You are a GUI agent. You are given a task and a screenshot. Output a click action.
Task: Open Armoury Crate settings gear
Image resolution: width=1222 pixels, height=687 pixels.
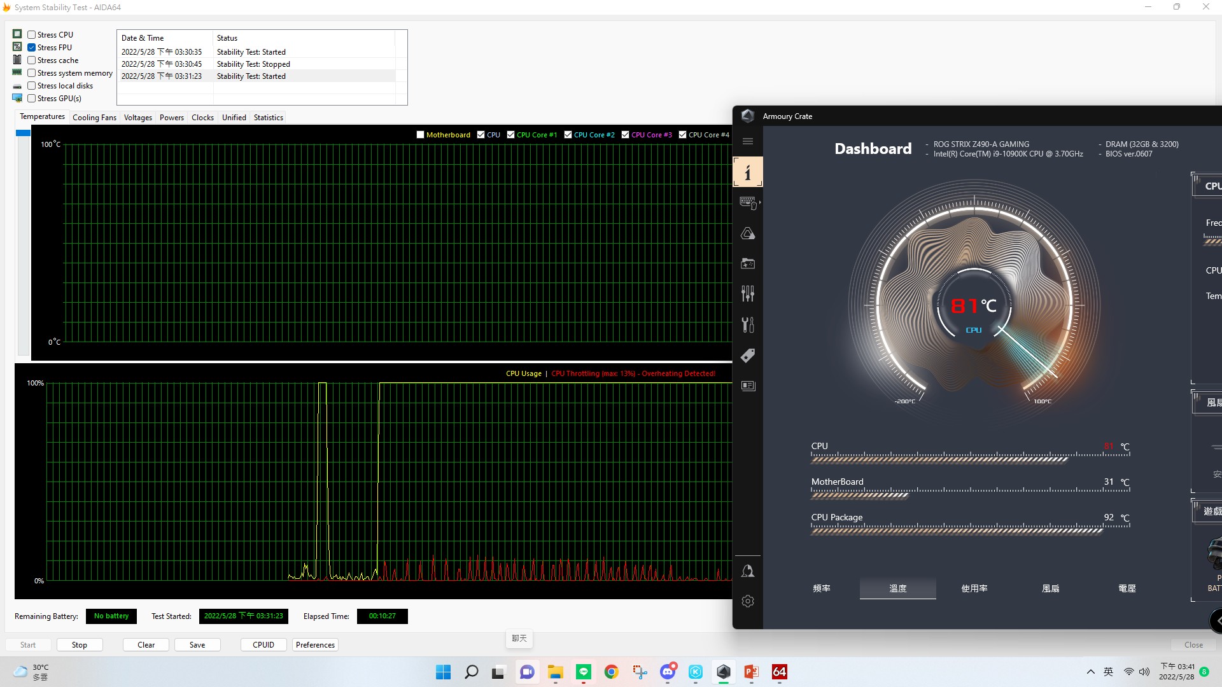(748, 601)
